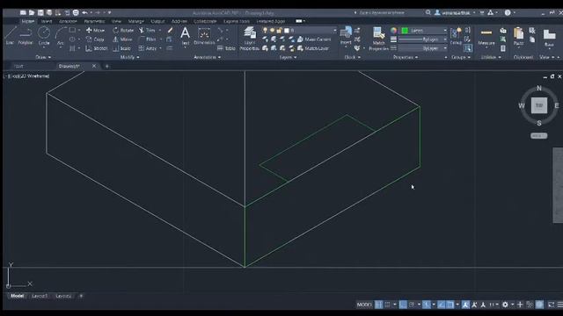The width and height of the screenshot is (563, 316).
Task: Open Layer Properties manager
Action: click(249, 39)
